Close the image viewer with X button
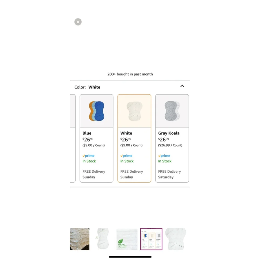Image resolution: width=260 pixels, height=260 pixels. pyautogui.click(x=78, y=22)
